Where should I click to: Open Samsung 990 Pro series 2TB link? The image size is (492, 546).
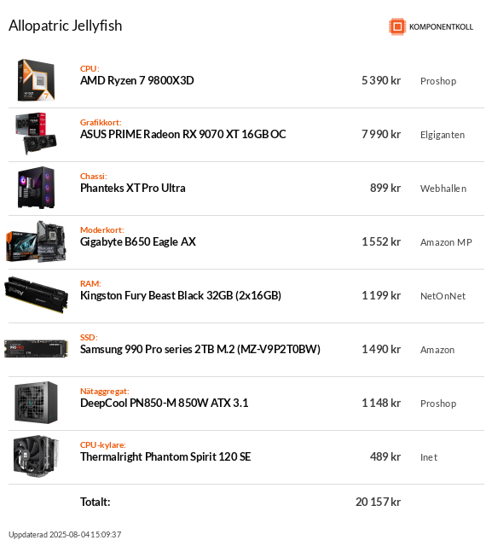tap(200, 349)
